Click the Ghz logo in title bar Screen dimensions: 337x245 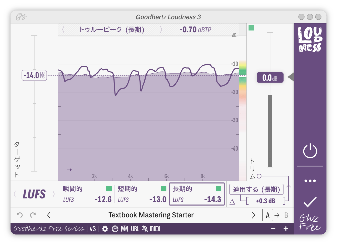[21, 17]
